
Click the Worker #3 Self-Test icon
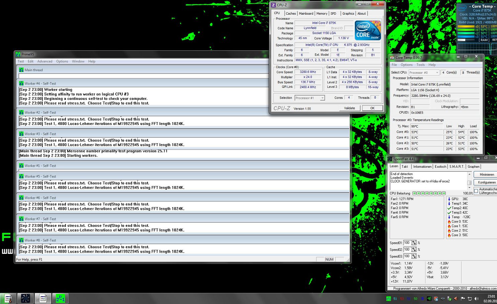pyautogui.click(x=21, y=134)
